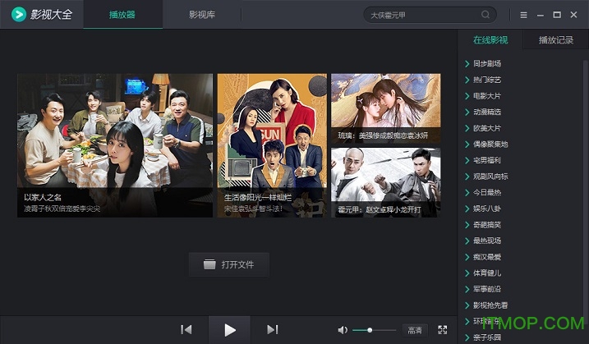589x344 pixels.
Task: Skip to next video
Action: [273, 329]
